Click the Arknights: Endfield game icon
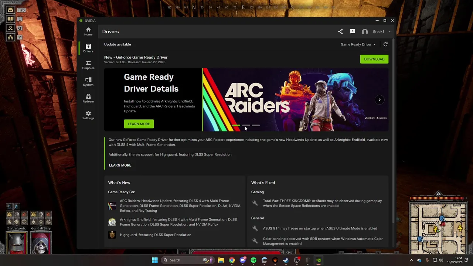 (112, 222)
